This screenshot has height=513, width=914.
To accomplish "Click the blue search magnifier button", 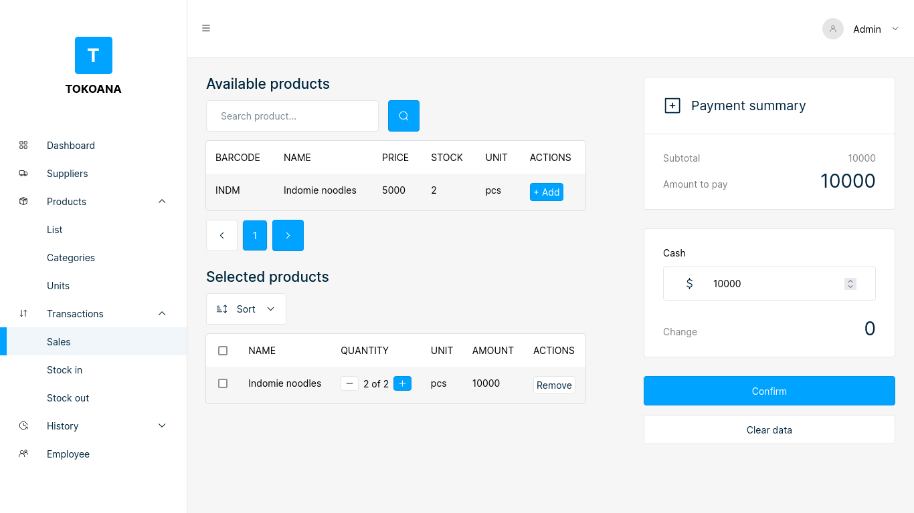I will [403, 116].
